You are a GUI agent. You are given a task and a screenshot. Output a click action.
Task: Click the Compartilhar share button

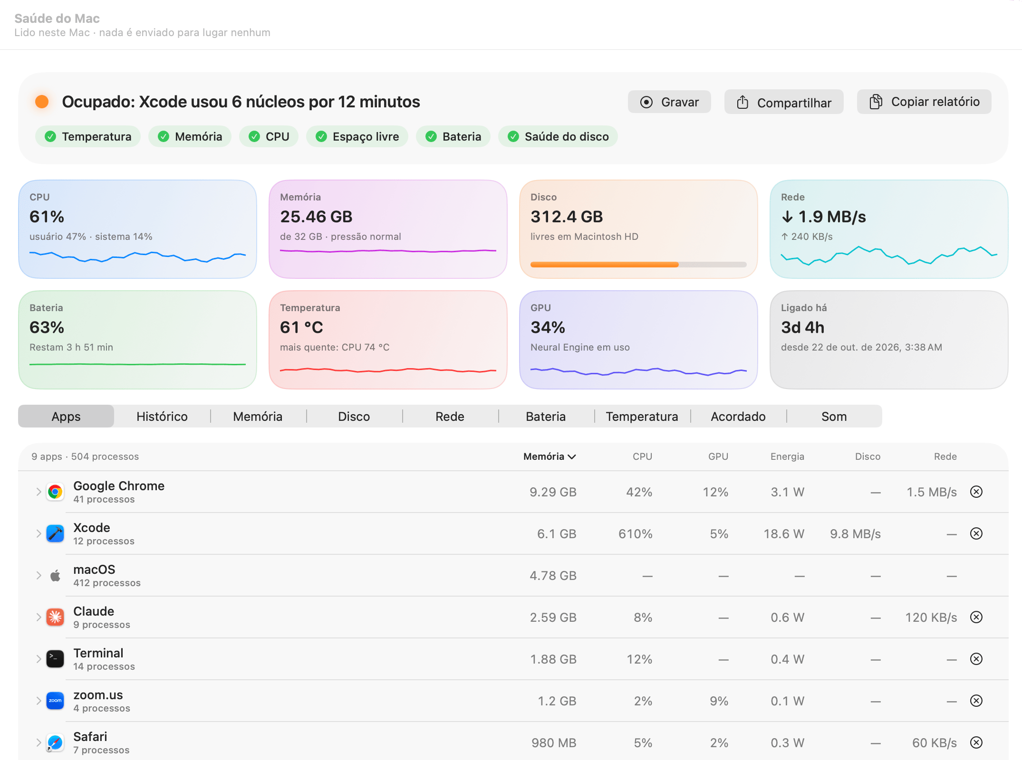tap(784, 102)
